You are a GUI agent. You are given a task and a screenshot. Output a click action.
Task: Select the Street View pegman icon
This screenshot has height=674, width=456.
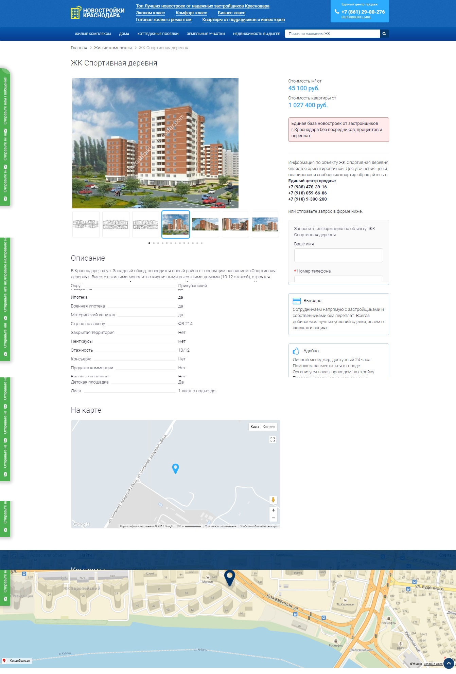click(x=273, y=500)
